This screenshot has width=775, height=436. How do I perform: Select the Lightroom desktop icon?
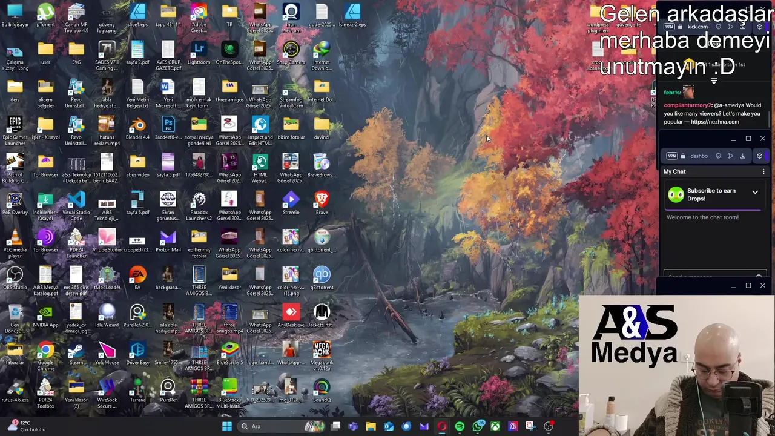(x=199, y=53)
